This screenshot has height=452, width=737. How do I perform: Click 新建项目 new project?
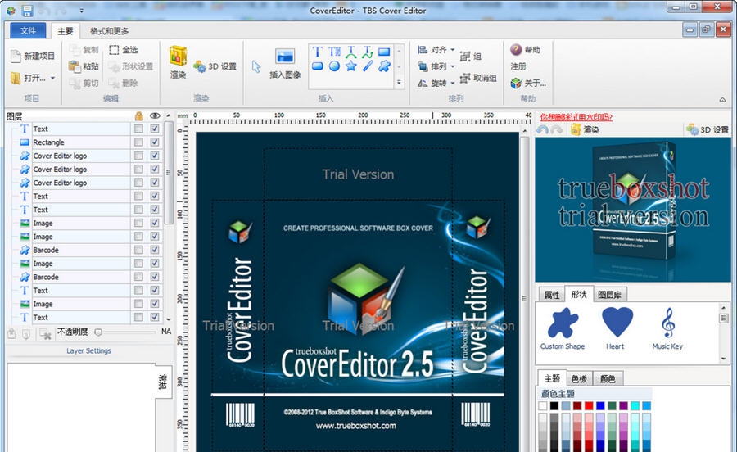pyautogui.click(x=33, y=56)
